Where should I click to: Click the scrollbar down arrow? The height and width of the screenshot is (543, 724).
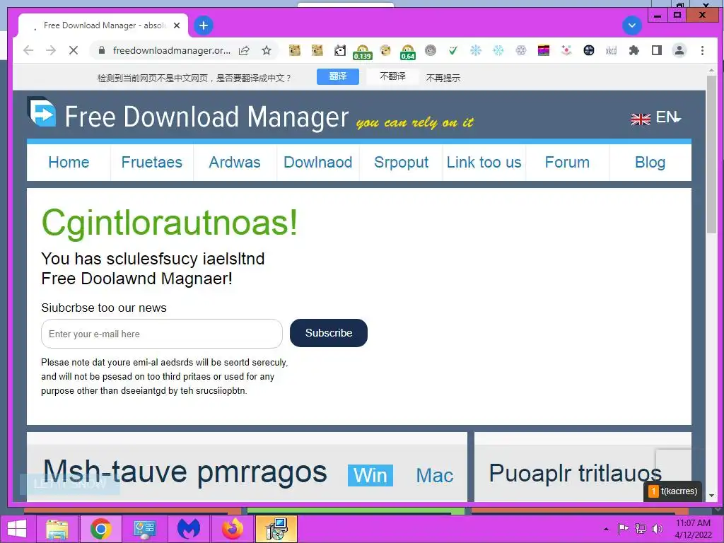[x=711, y=496]
